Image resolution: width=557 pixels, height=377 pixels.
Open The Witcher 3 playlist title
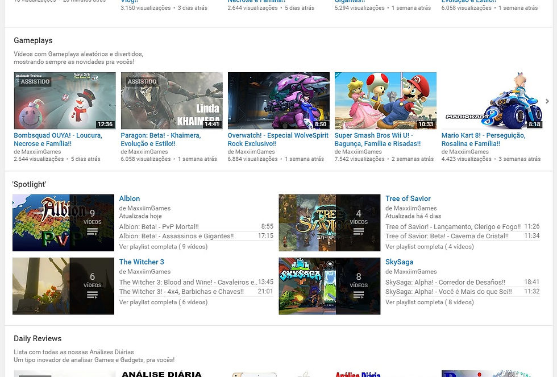pyautogui.click(x=142, y=262)
